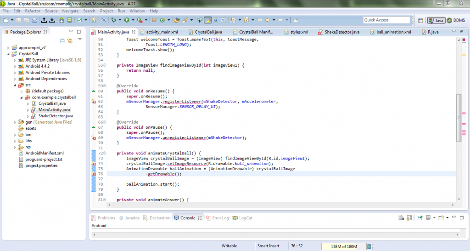
Task: Toggle Link with Editor in Package Explorer
Action: pos(70,41)
